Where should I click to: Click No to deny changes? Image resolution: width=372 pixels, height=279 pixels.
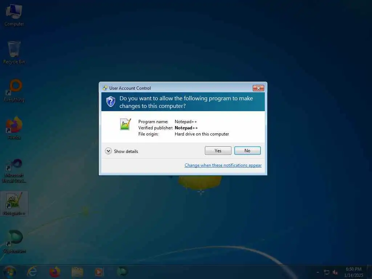[247, 151]
